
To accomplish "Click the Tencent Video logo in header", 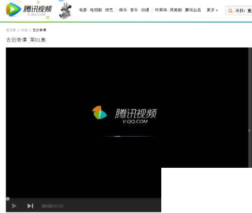I will 29,10.
